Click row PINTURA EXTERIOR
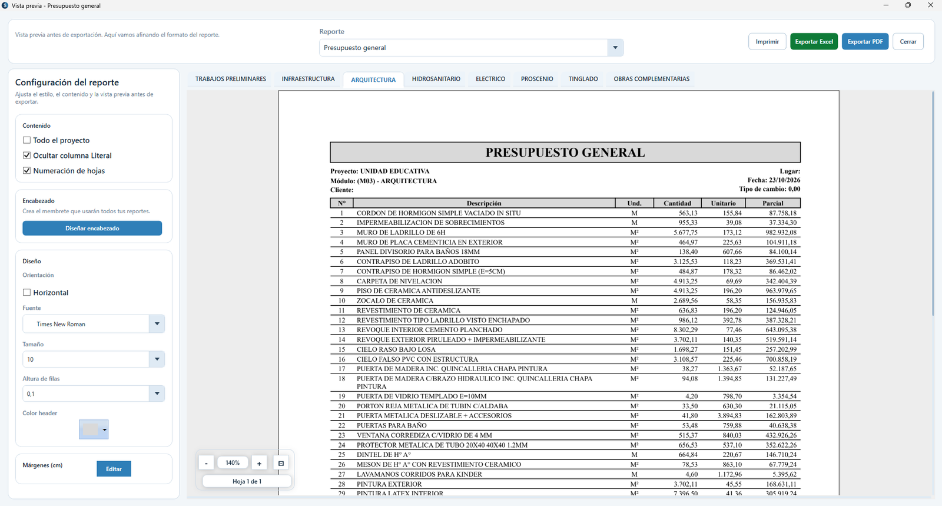The image size is (942, 506). point(565,484)
